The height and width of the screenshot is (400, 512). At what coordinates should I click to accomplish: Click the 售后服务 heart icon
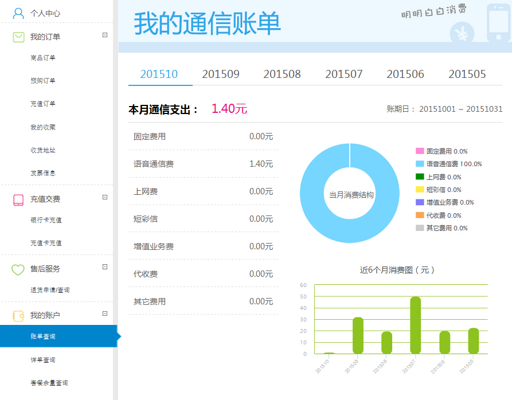point(18,269)
